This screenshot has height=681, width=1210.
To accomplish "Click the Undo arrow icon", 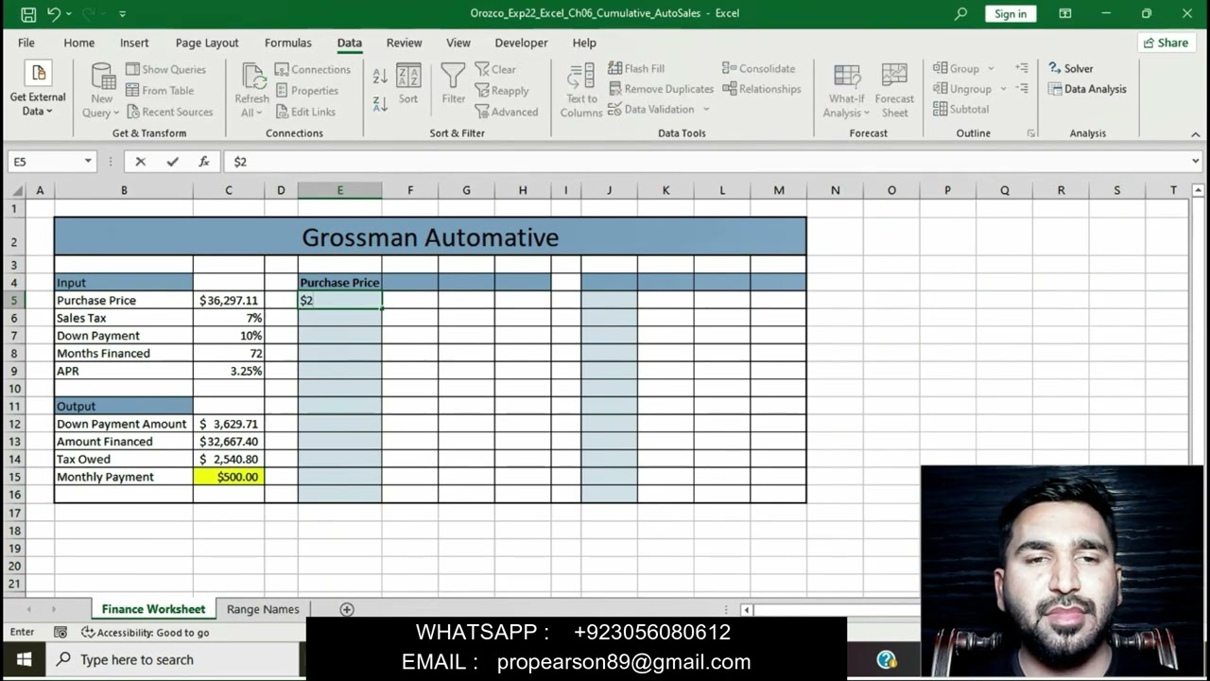I will tap(54, 14).
